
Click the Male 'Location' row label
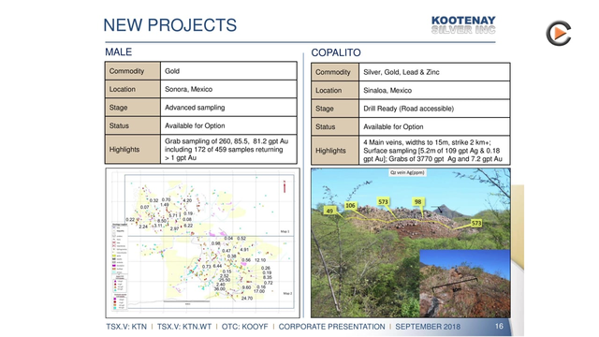(133, 89)
